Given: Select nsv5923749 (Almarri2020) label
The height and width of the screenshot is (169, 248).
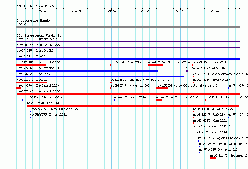Looking at the screenshot, I should click(129, 85).
